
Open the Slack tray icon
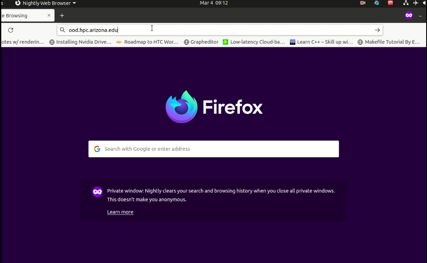click(377, 3)
